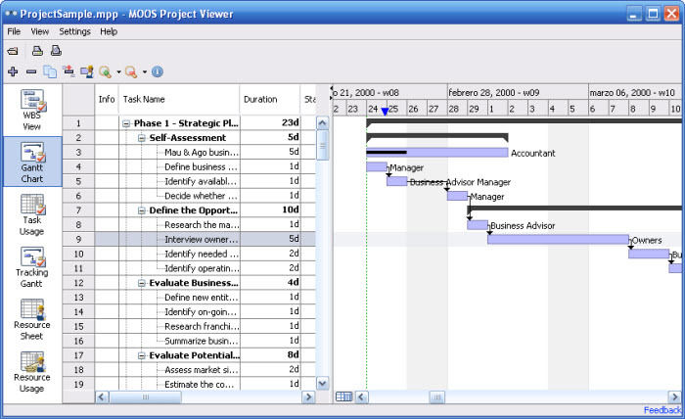
Task: Collapse Phase 1 - Strategic Plan group
Action: pos(126,123)
